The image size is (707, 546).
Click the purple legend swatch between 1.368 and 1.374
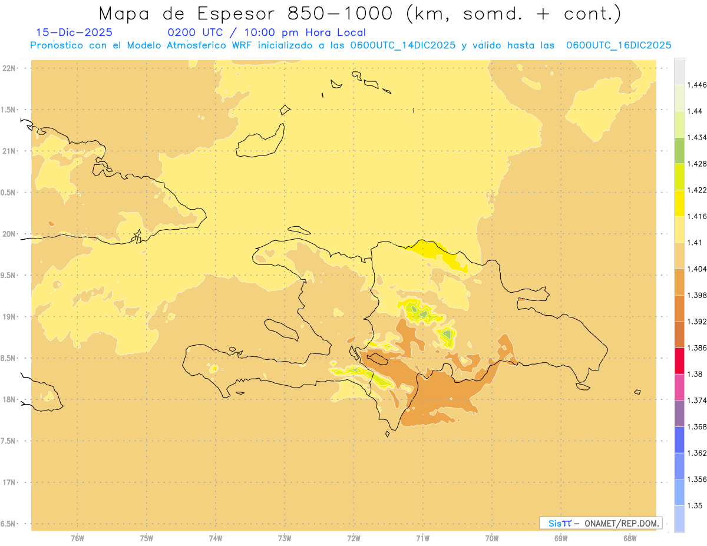coord(679,413)
